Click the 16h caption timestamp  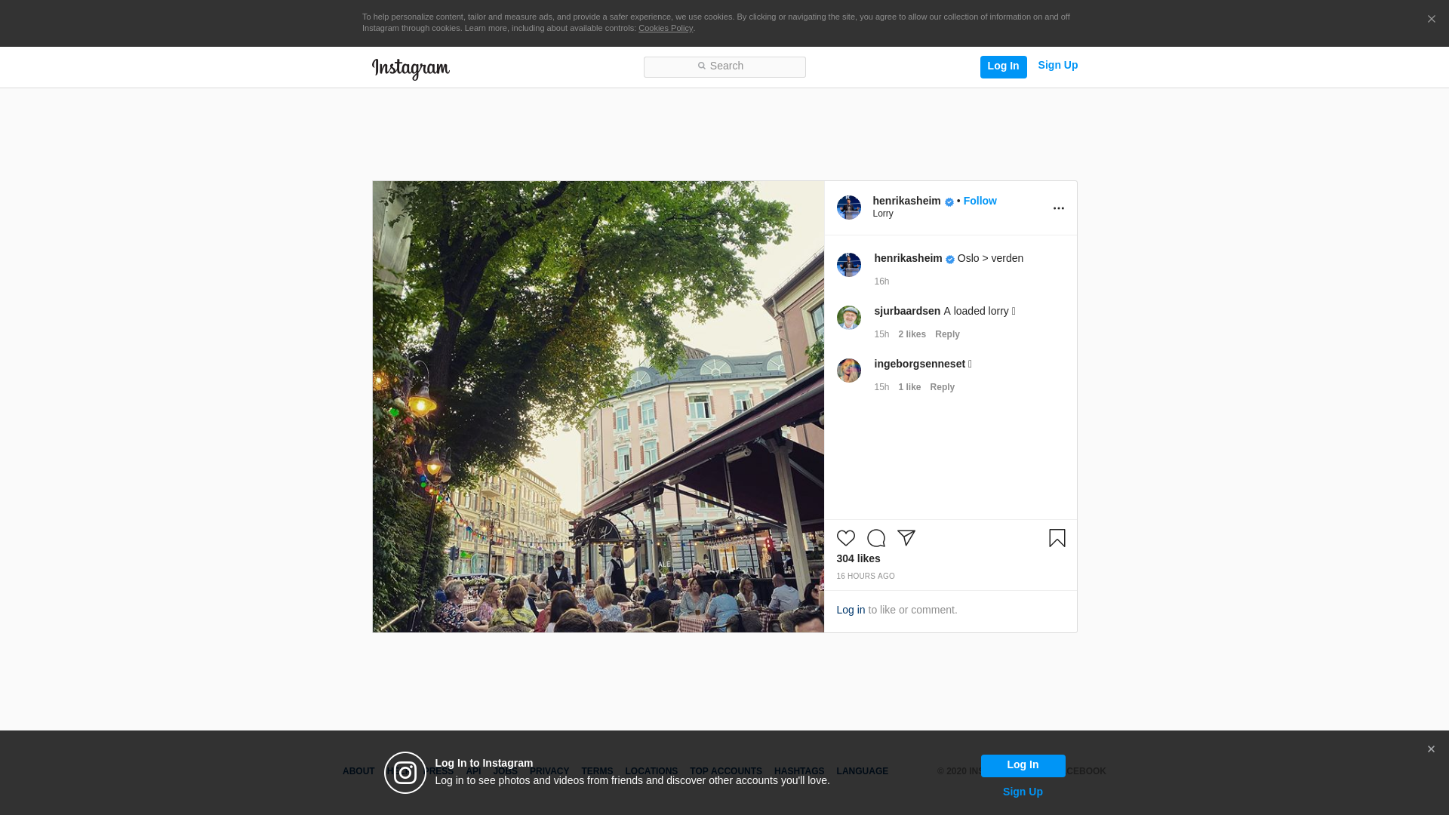(x=881, y=281)
